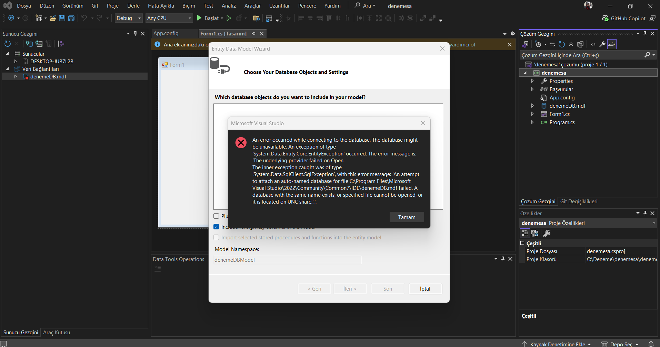Click the Undo icon in the toolbar
Image resolution: width=660 pixels, height=347 pixels.
pyautogui.click(x=84, y=18)
